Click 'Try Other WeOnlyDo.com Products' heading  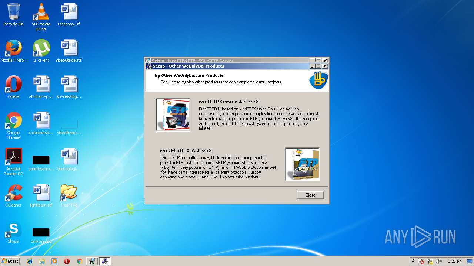click(x=189, y=75)
